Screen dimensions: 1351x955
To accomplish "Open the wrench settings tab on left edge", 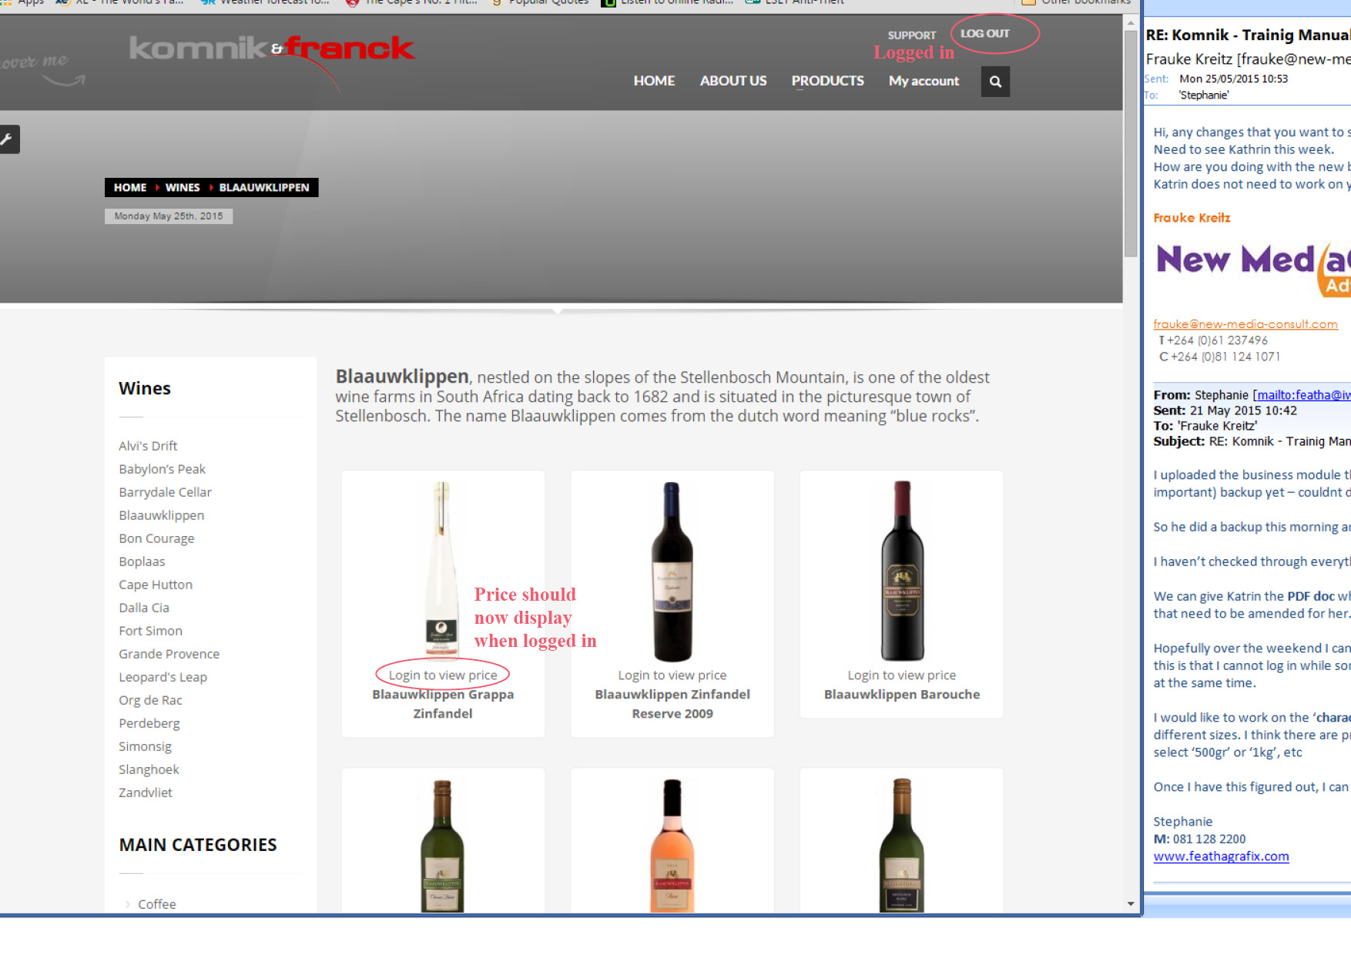I will coord(8,139).
